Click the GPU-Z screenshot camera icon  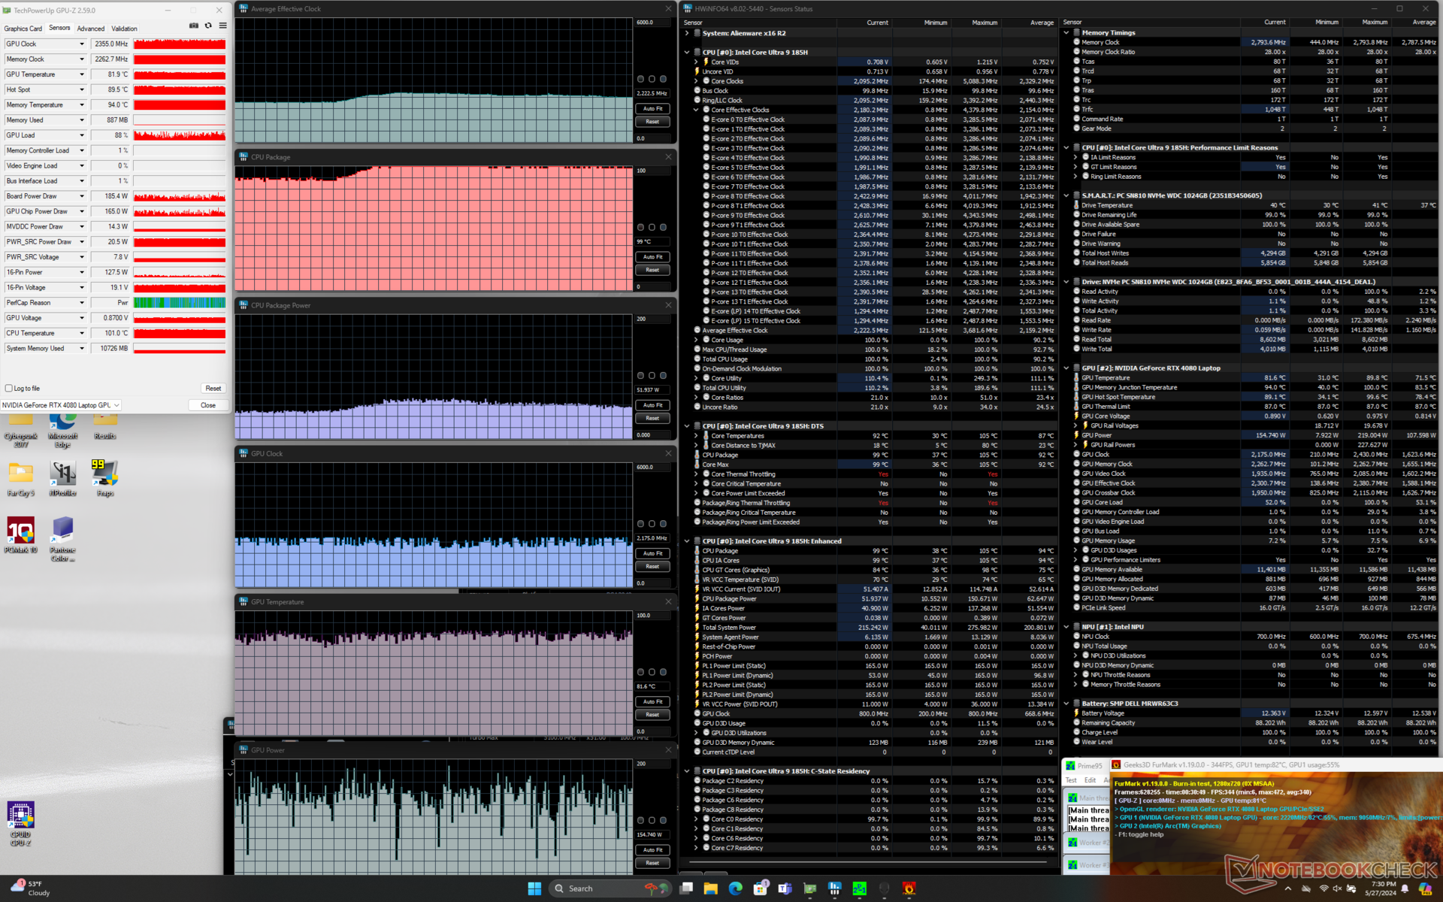pos(194,26)
